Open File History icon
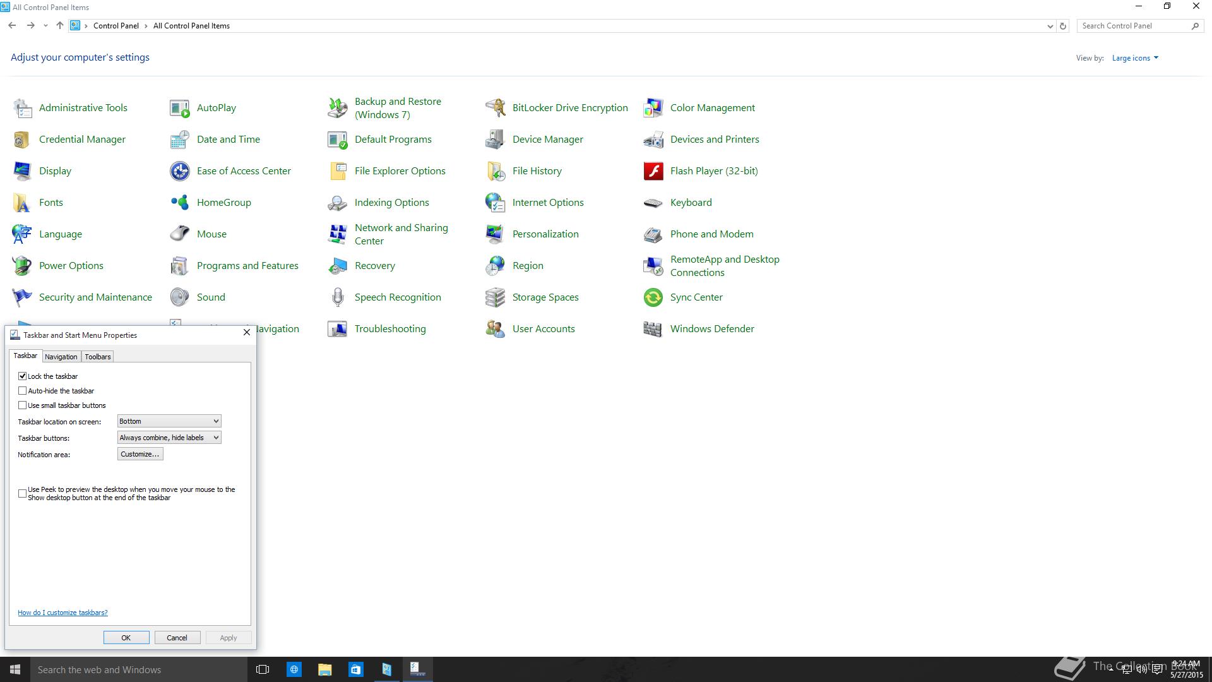 point(496,171)
